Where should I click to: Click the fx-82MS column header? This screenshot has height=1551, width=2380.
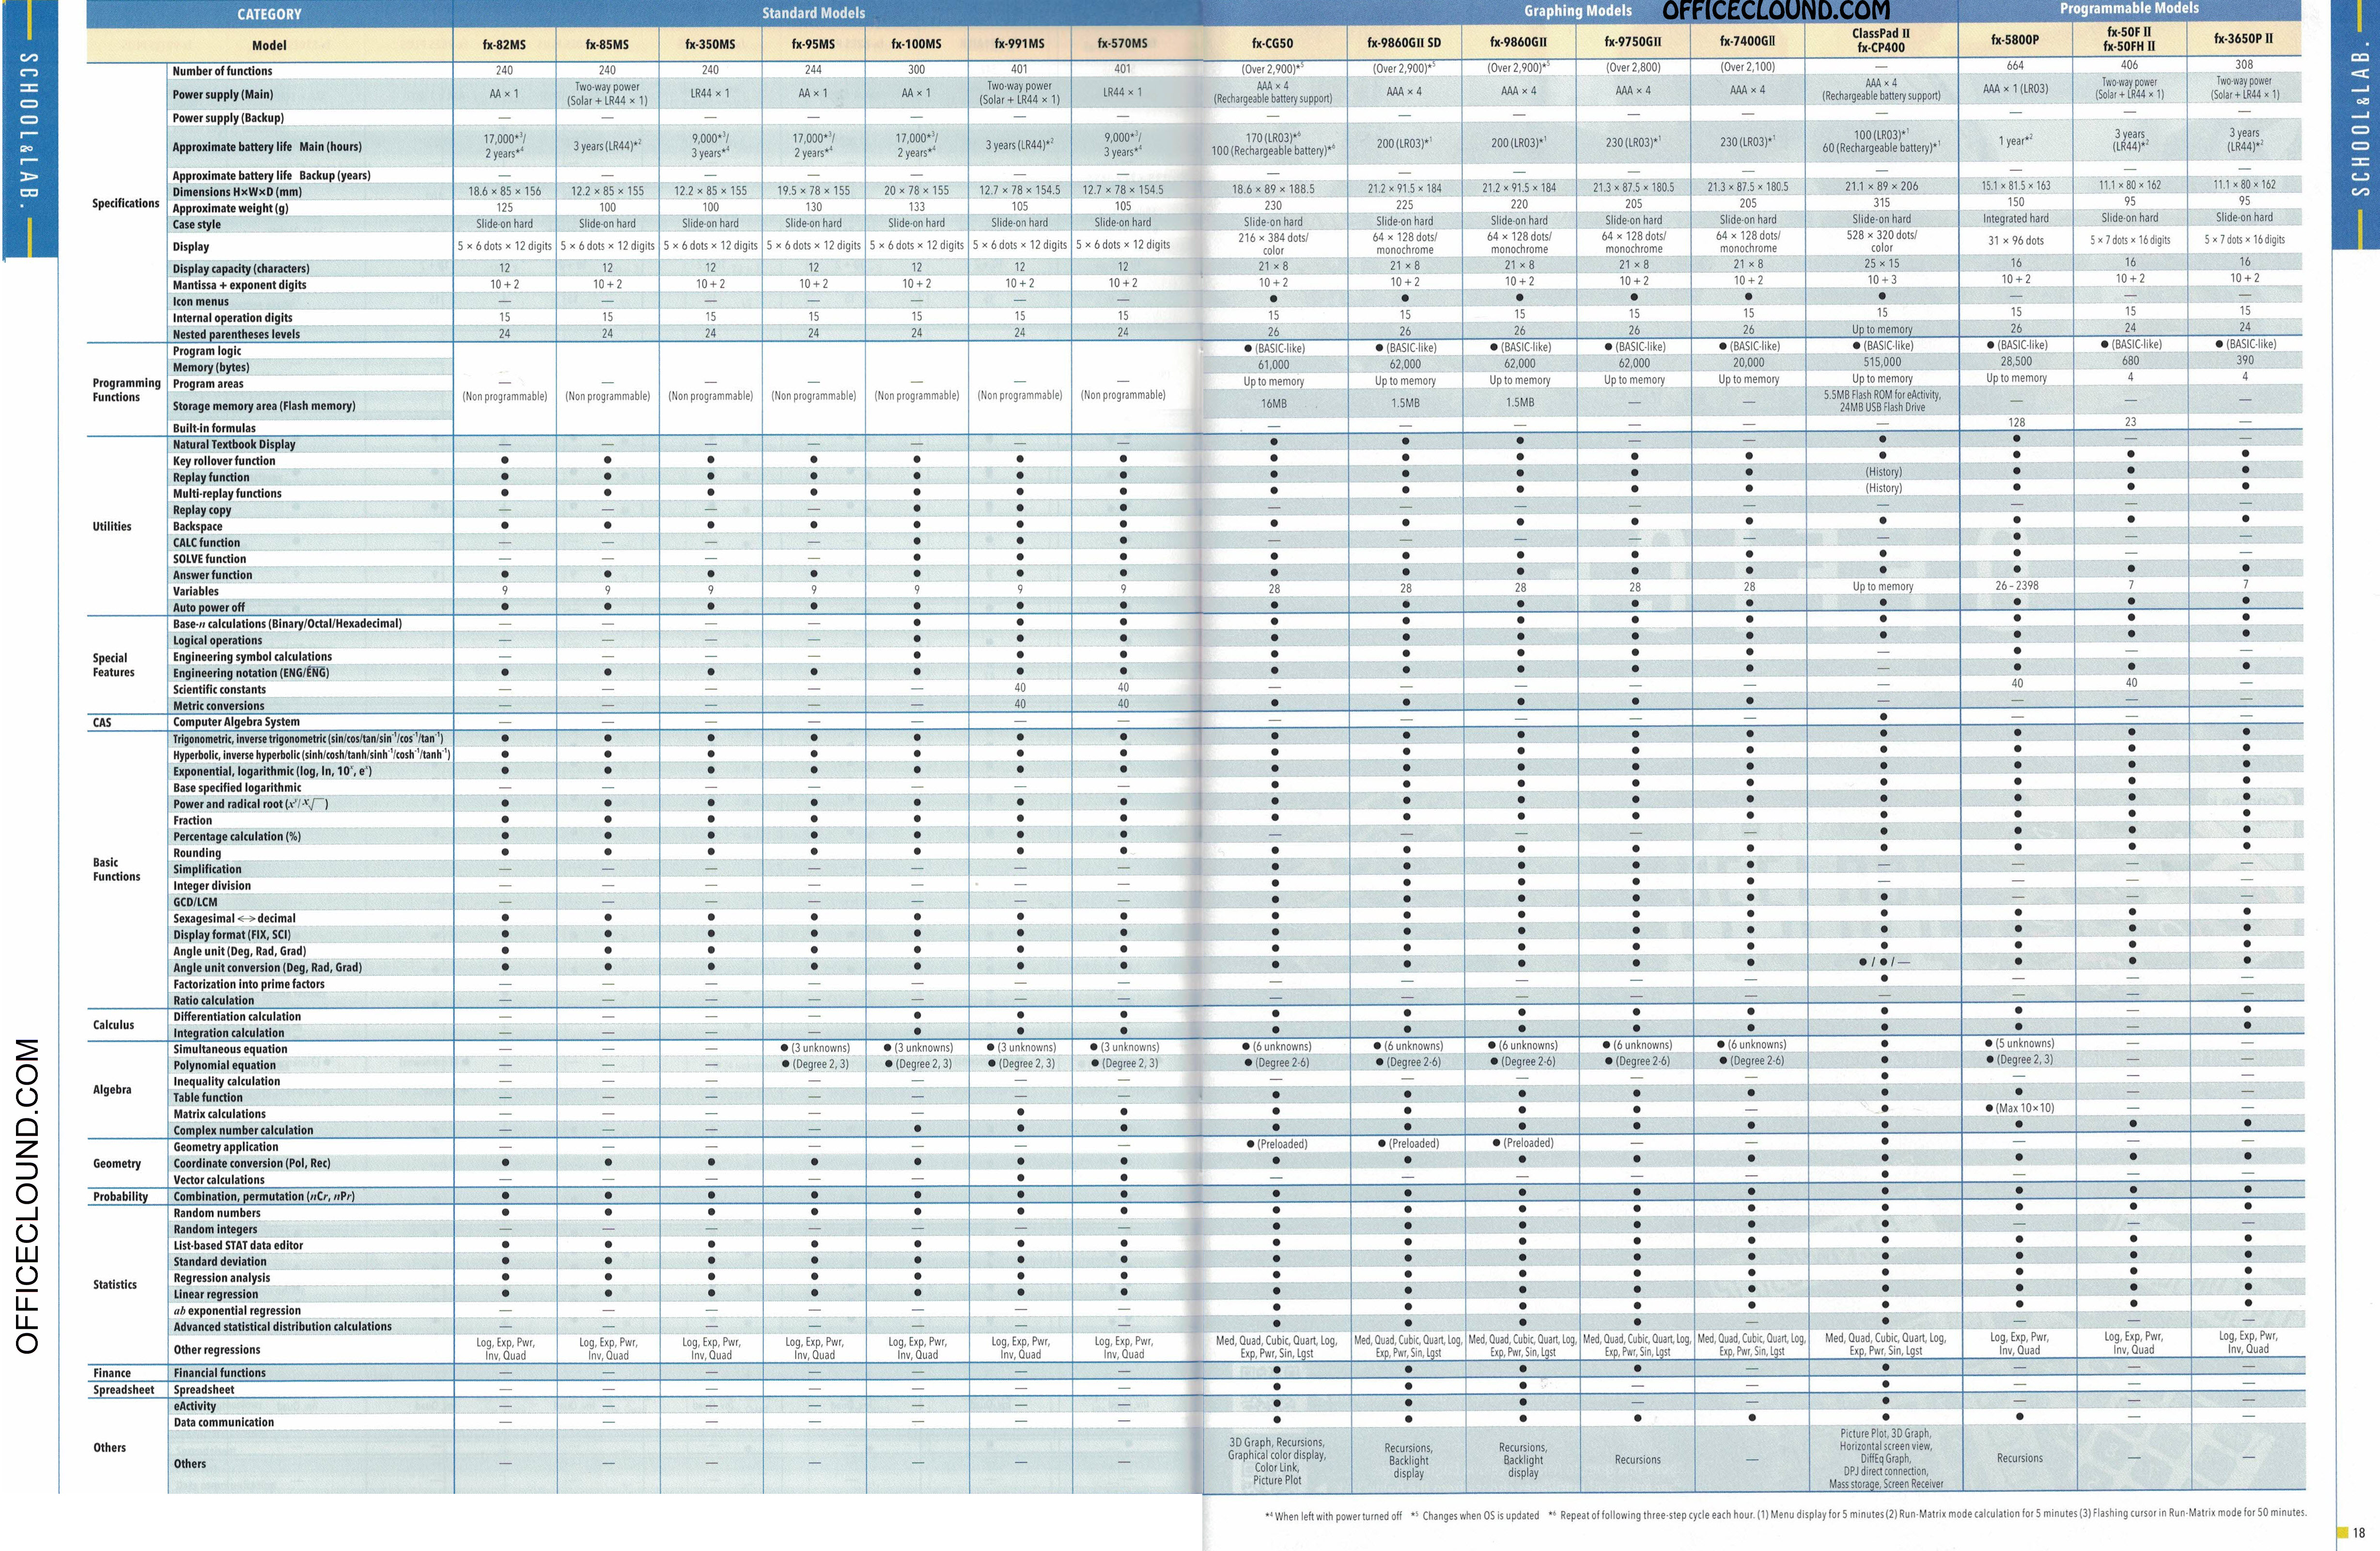click(504, 44)
